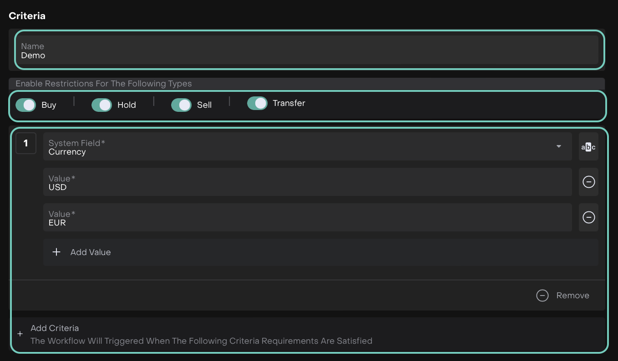This screenshot has width=618, height=361.
Task: Focus the Name field containing Demo
Action: click(x=307, y=50)
